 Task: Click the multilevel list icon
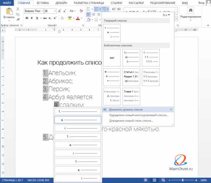[104, 9]
